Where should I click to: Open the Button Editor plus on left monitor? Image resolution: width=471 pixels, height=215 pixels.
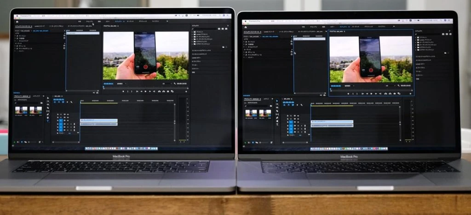point(186,91)
